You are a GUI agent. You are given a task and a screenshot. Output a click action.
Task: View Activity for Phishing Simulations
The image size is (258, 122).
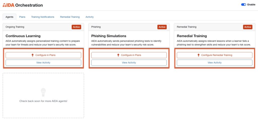click(129, 63)
